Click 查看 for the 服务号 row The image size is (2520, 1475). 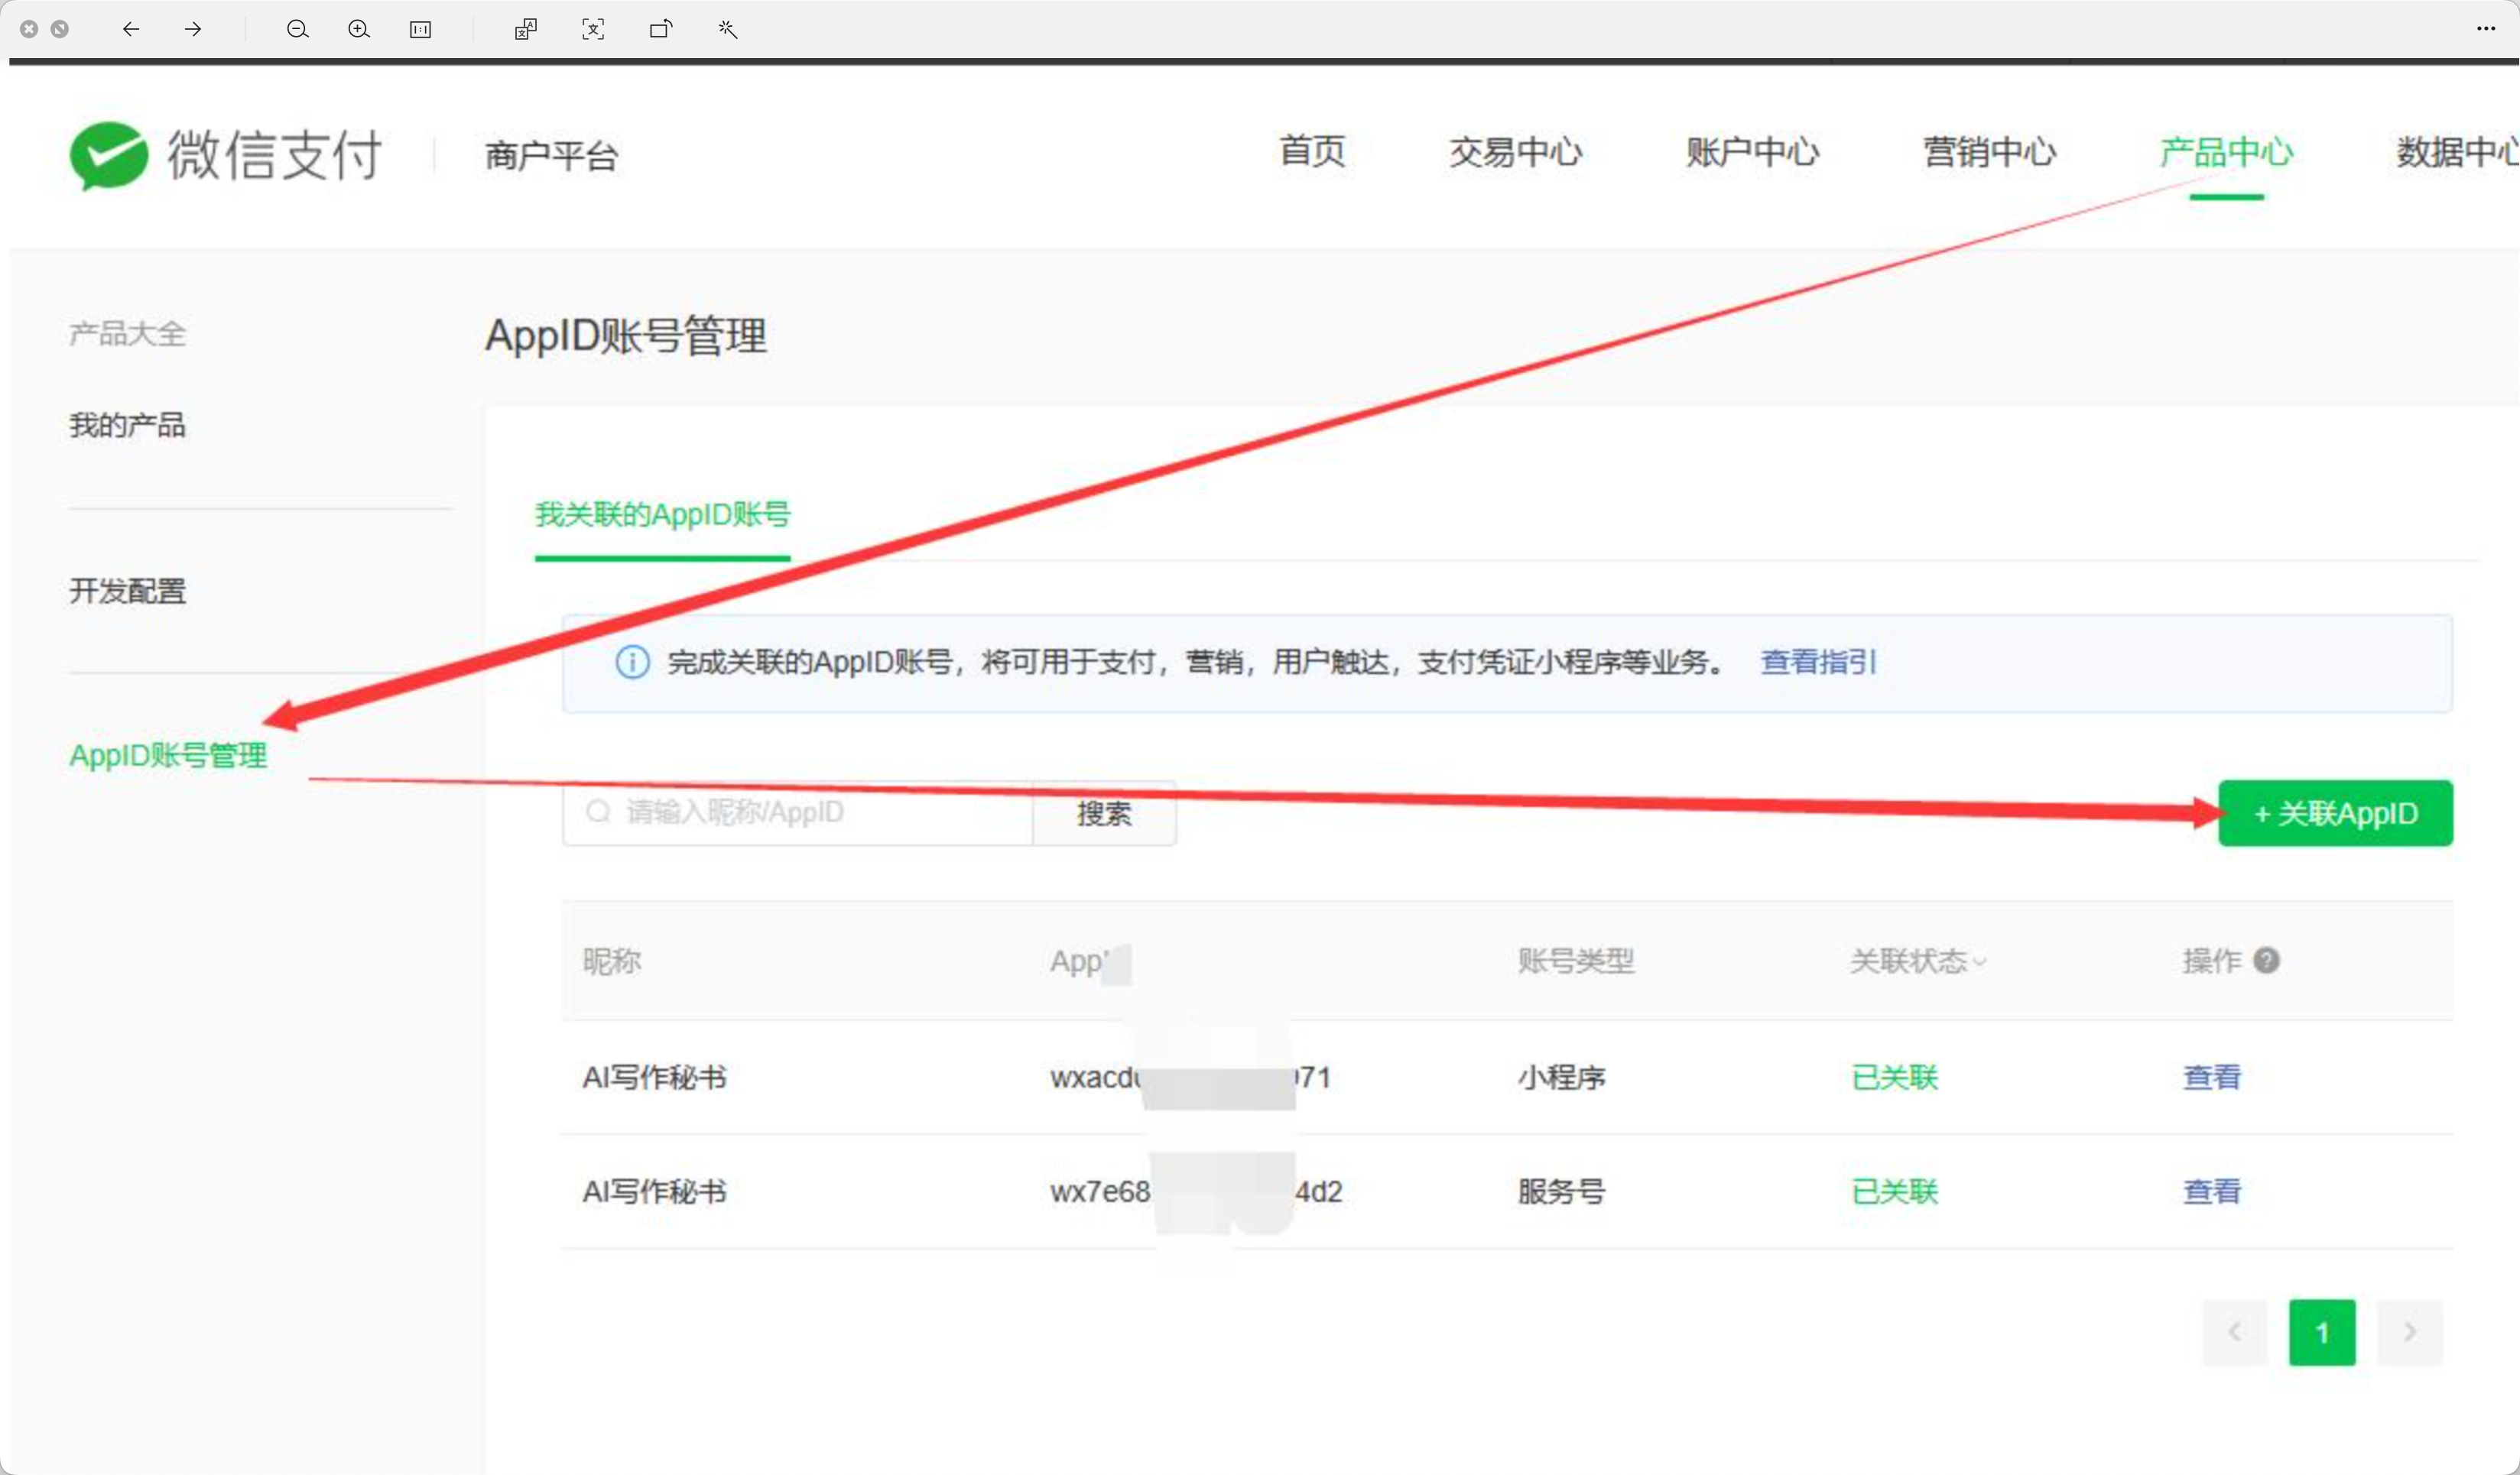(x=2212, y=1191)
